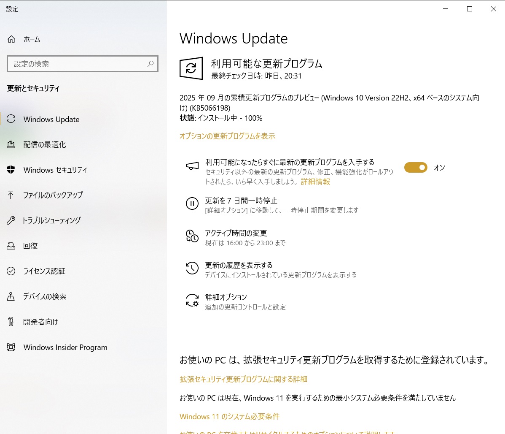Open Windows 11 のシステム必要条件 link
The height and width of the screenshot is (434, 505).
(230, 417)
